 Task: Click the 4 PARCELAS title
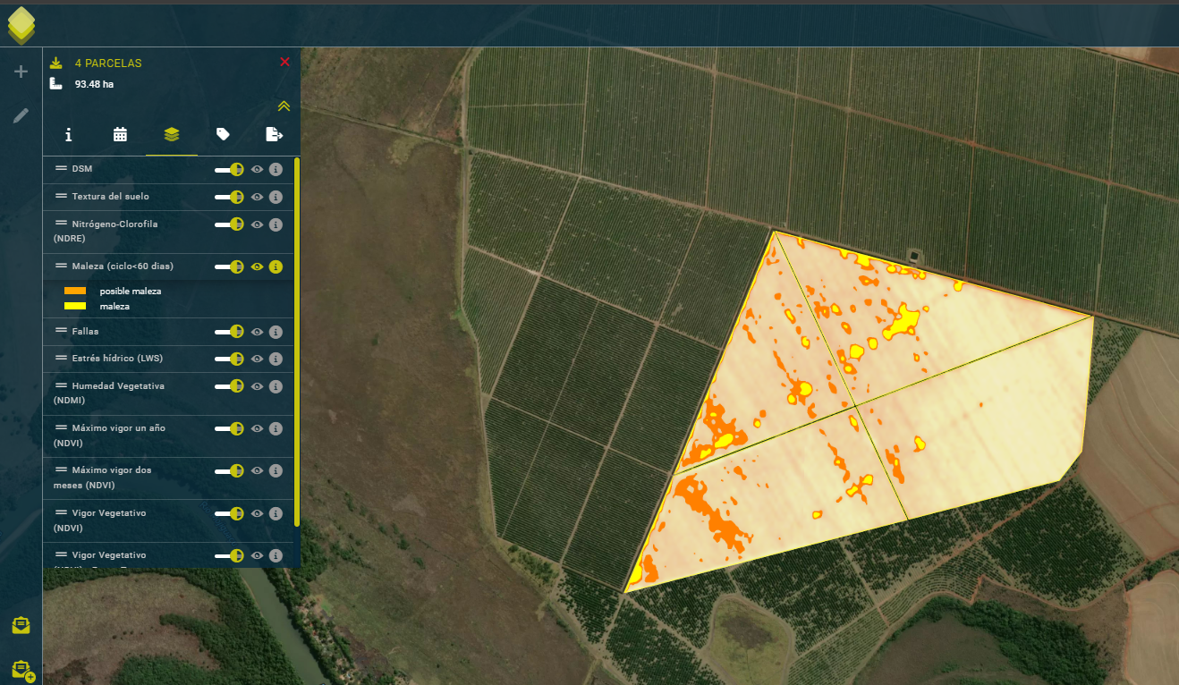(x=108, y=63)
